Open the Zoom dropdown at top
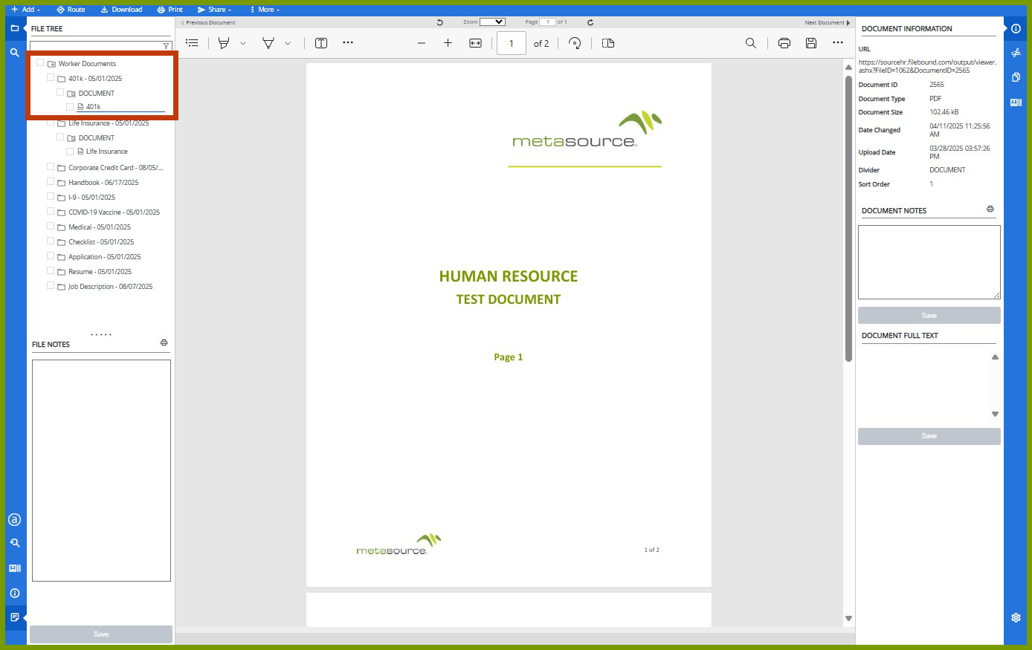This screenshot has height=650, width=1032. tap(492, 22)
